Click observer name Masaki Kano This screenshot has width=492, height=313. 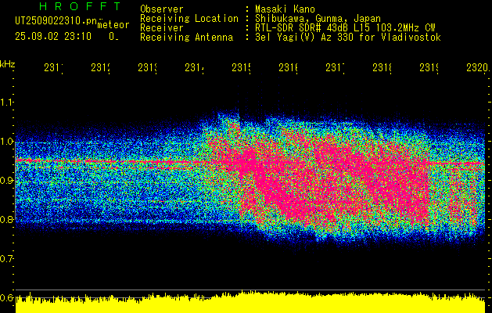(x=285, y=9)
